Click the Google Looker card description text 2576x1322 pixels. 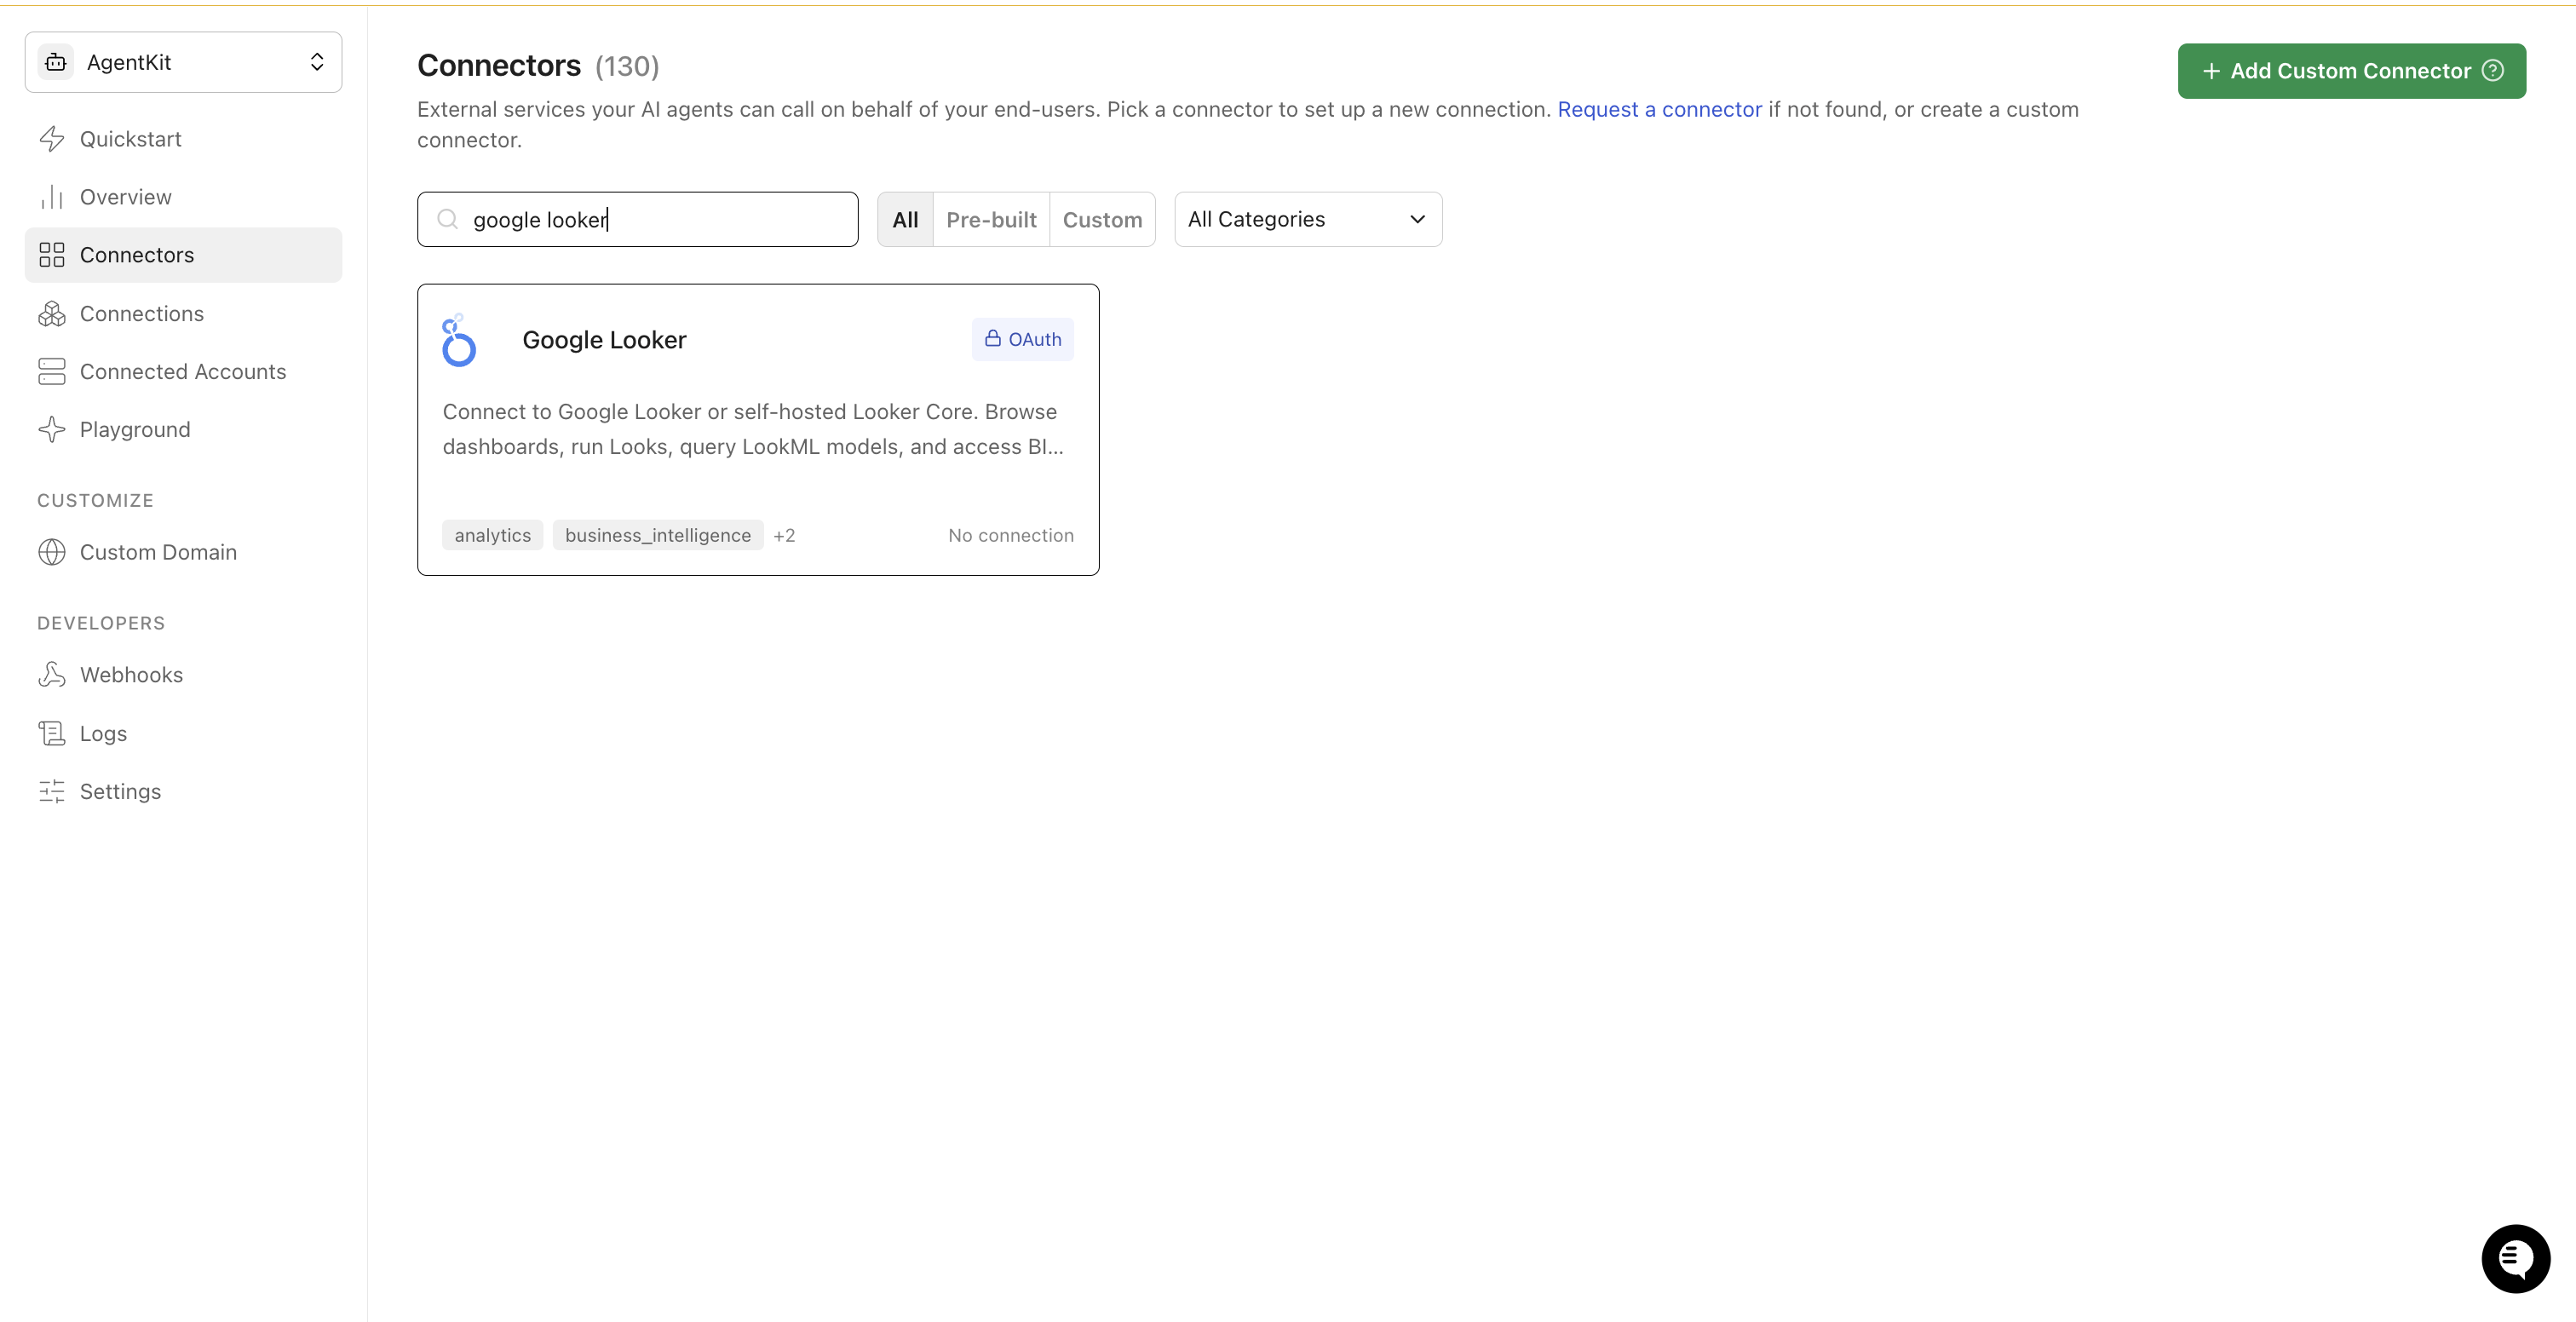pyautogui.click(x=753, y=429)
